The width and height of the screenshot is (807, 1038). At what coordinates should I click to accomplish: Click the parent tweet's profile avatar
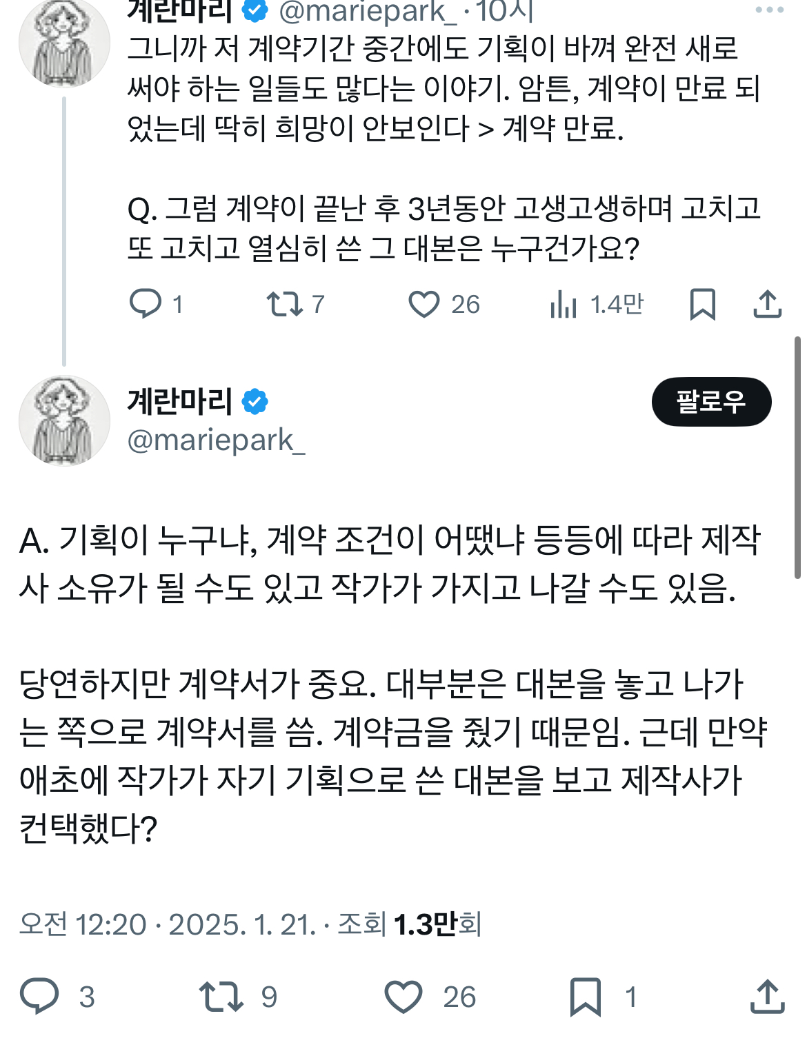tap(64, 43)
